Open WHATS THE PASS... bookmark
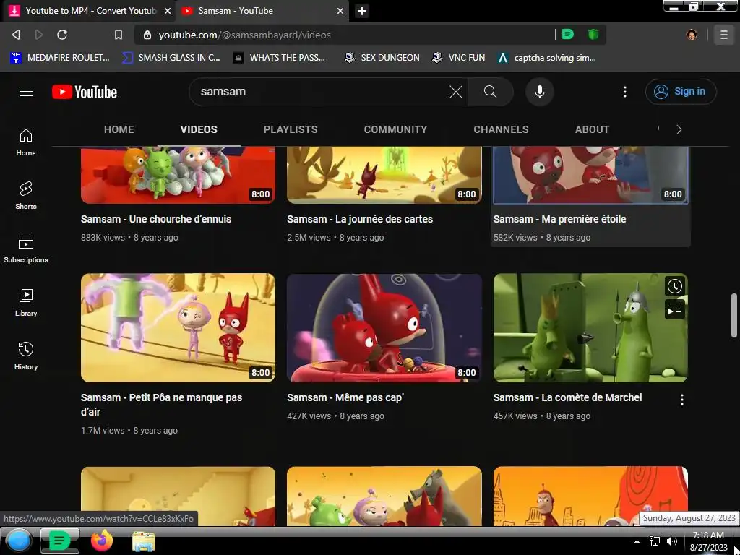 [x=280, y=58]
